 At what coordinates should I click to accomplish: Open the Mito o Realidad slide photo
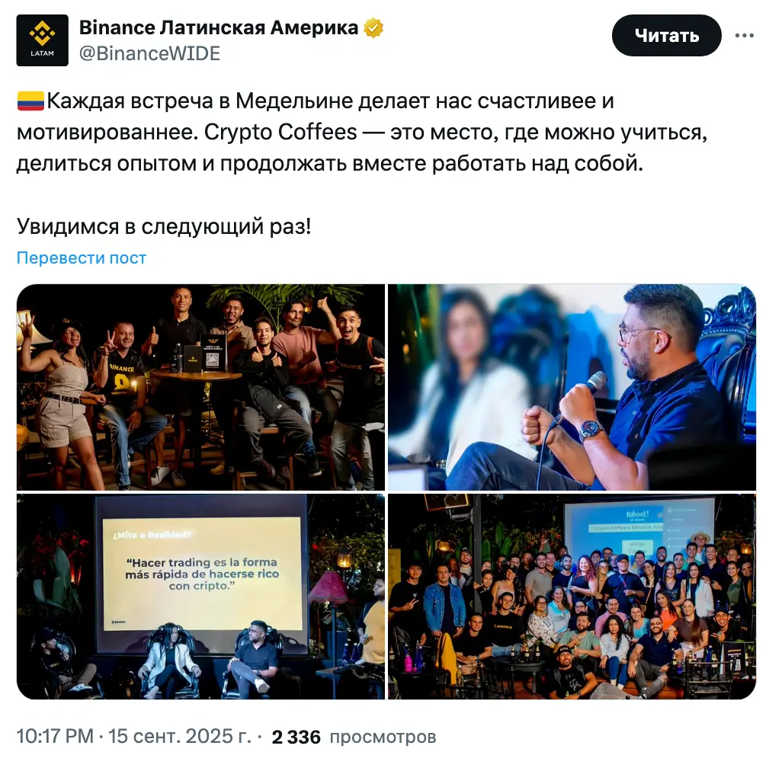[200, 597]
